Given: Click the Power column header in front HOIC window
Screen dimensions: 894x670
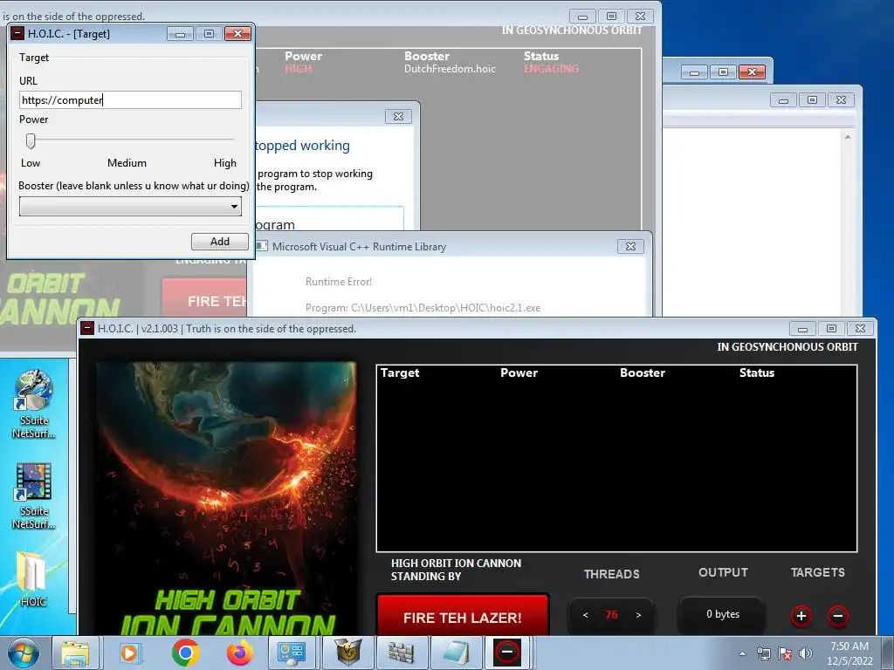Looking at the screenshot, I should pyautogui.click(x=519, y=373).
